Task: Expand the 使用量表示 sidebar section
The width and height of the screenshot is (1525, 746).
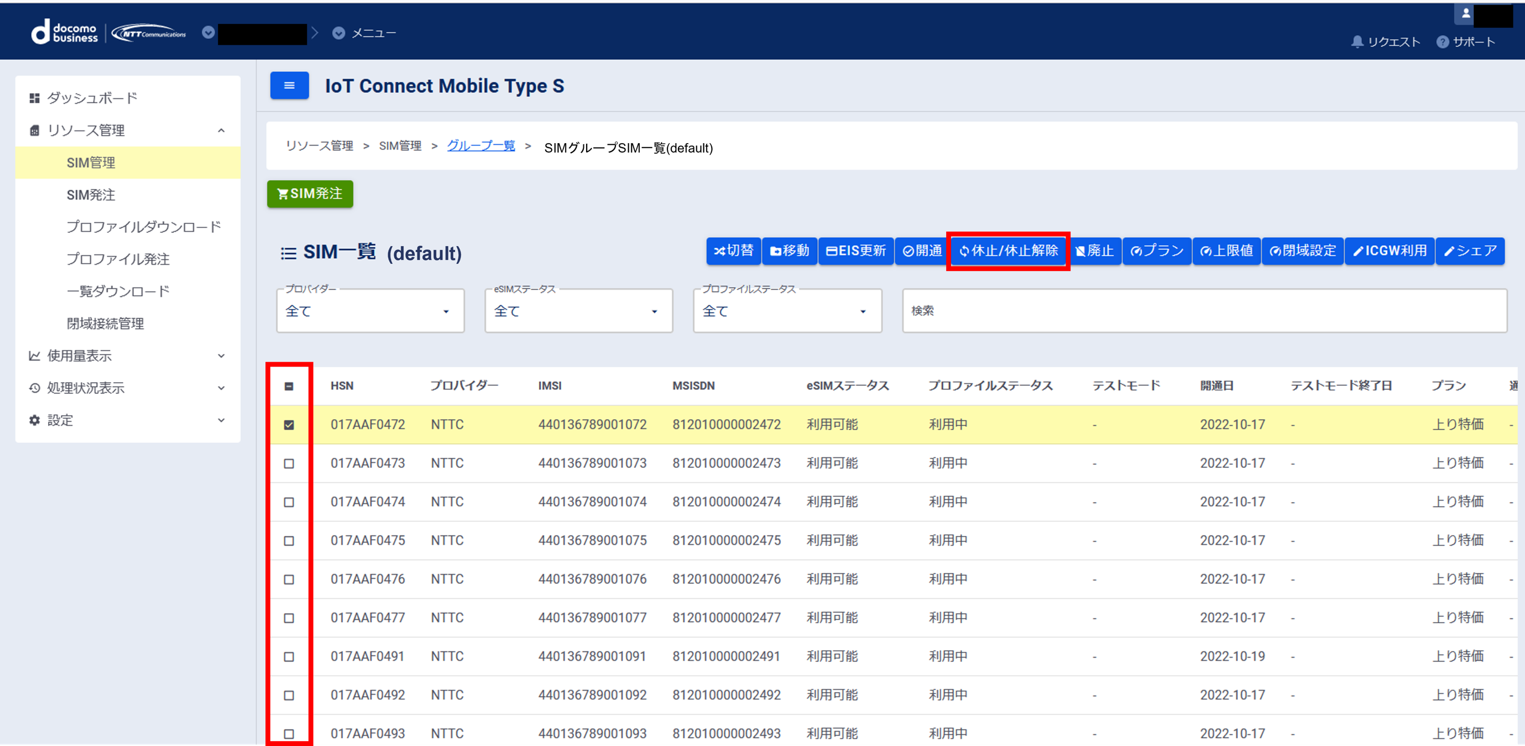Action: [127, 356]
